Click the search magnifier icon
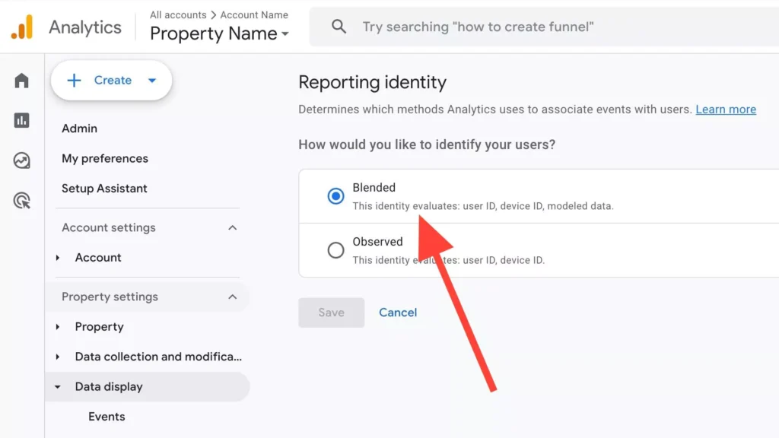This screenshot has height=438, width=779. [x=338, y=26]
